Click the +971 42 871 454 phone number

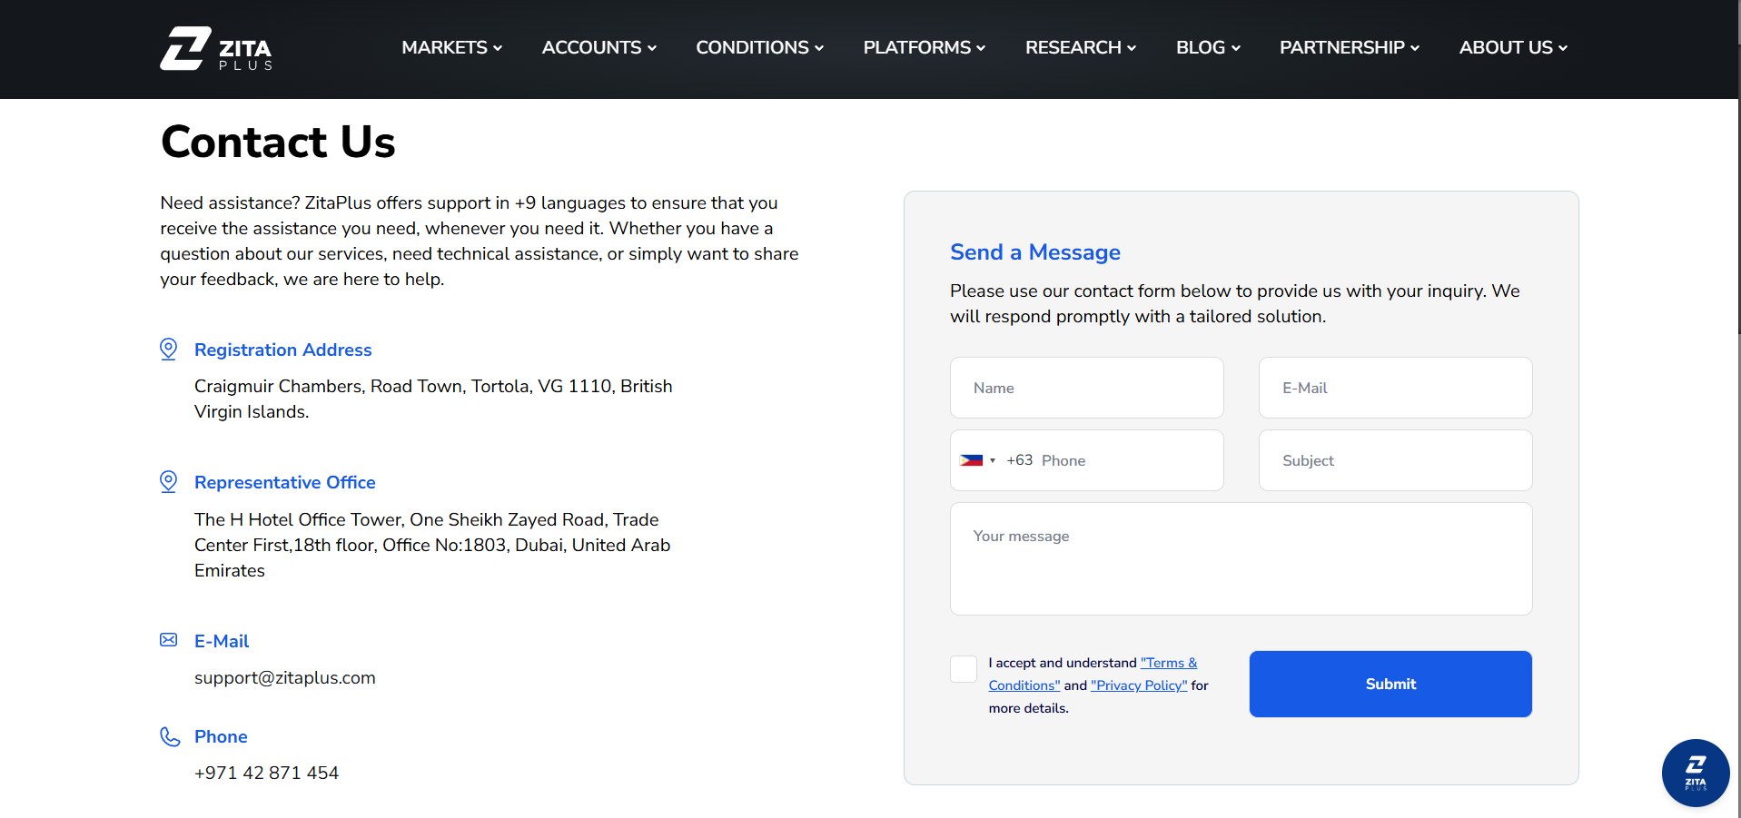point(266,773)
